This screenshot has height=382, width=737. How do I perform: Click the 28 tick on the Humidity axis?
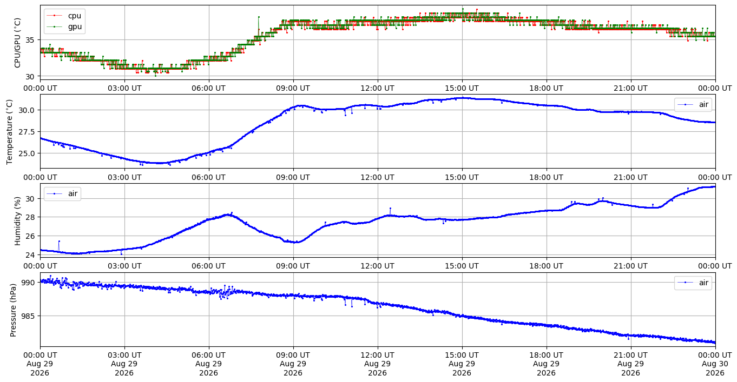click(x=31, y=217)
